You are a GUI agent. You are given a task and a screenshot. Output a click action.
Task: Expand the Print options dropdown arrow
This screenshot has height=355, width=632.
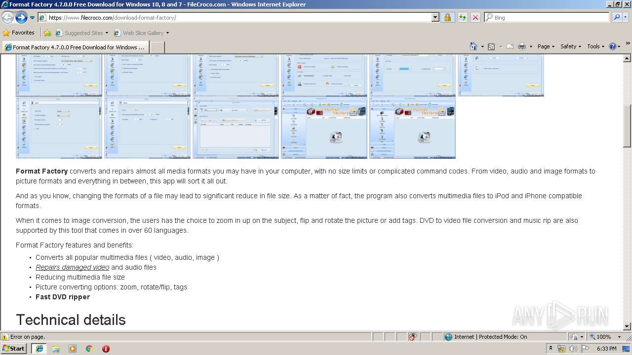click(x=531, y=46)
